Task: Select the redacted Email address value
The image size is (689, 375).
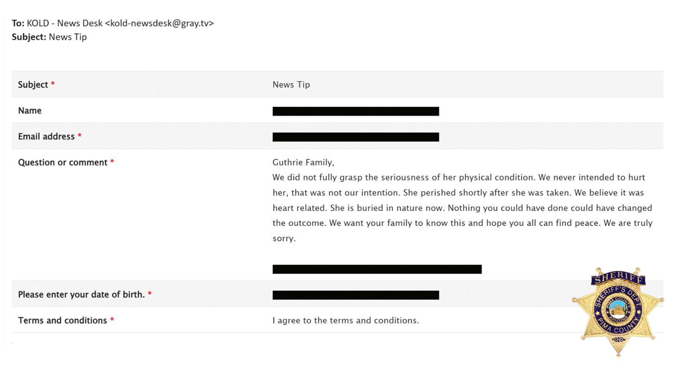Action: click(x=356, y=137)
